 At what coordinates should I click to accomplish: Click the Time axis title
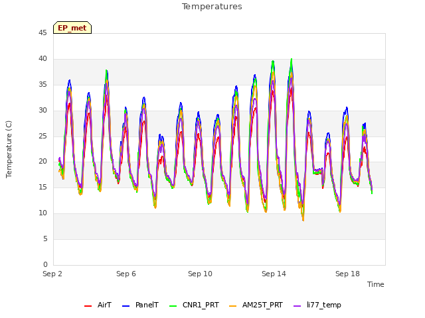[376, 284]
